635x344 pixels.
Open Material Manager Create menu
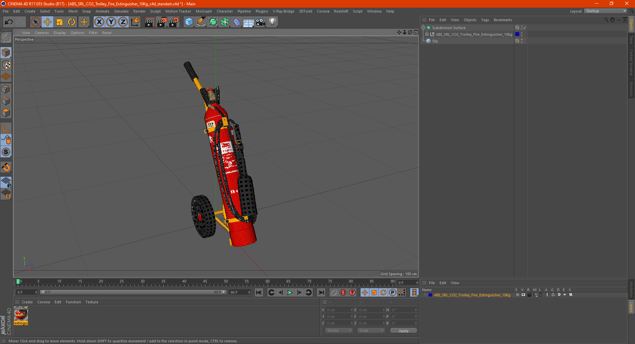(x=27, y=302)
